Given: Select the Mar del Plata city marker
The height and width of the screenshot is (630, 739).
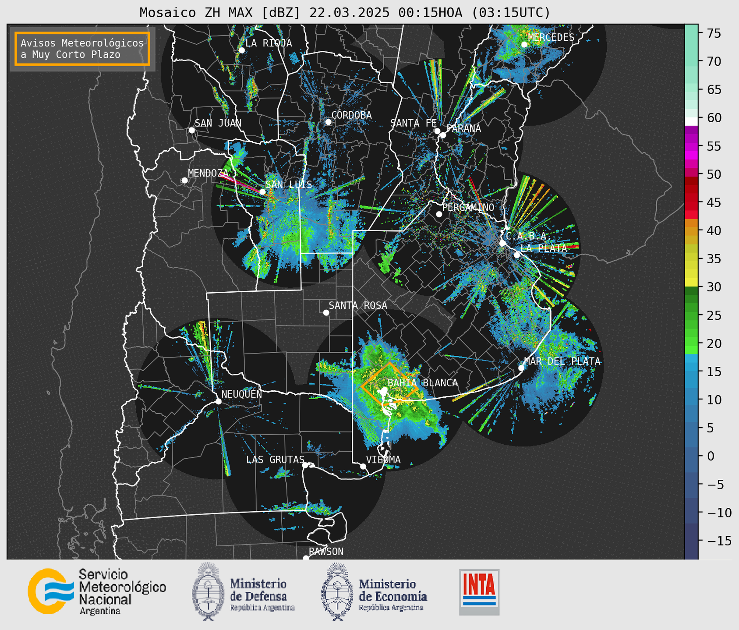Looking at the screenshot, I should (521, 368).
